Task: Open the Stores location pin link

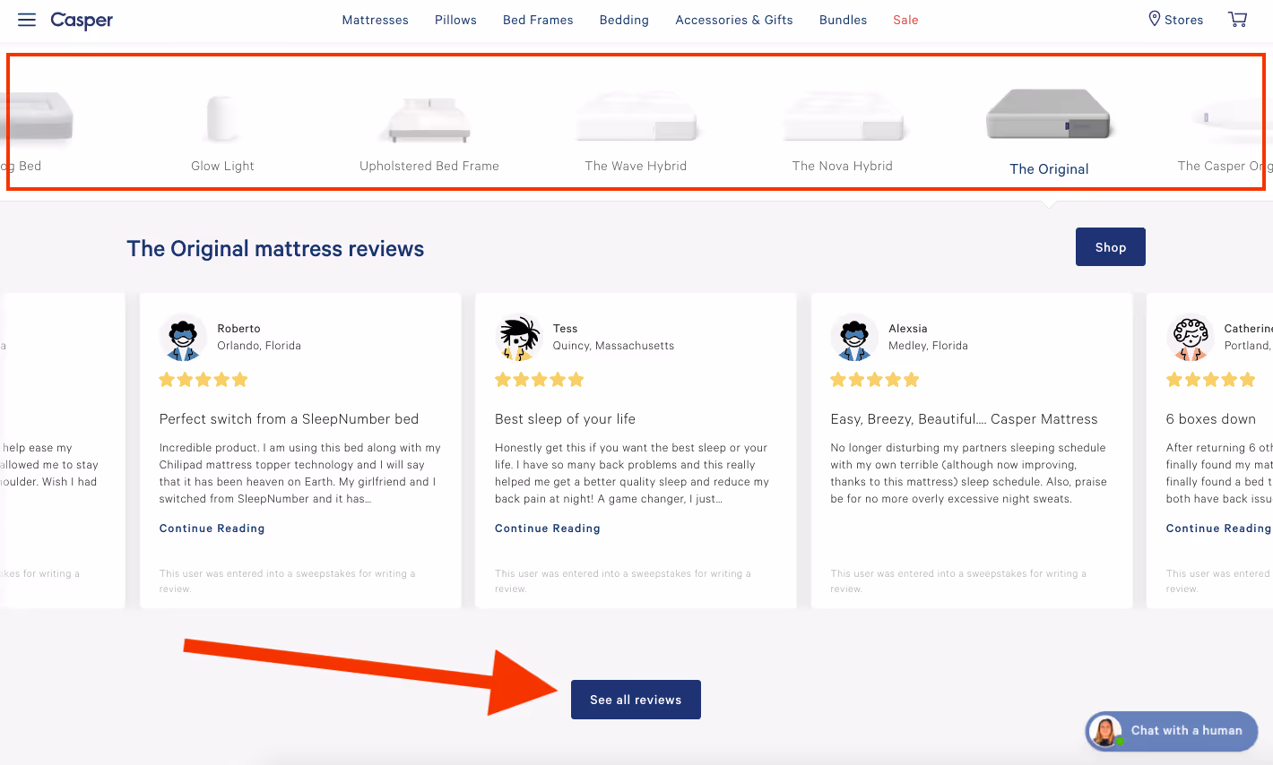Action: [x=1175, y=20]
